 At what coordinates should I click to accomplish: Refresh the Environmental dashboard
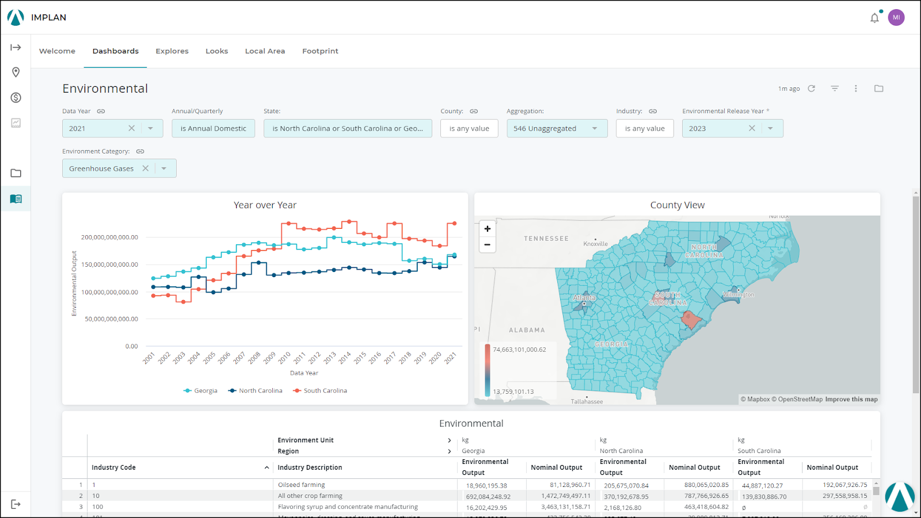[812, 89]
